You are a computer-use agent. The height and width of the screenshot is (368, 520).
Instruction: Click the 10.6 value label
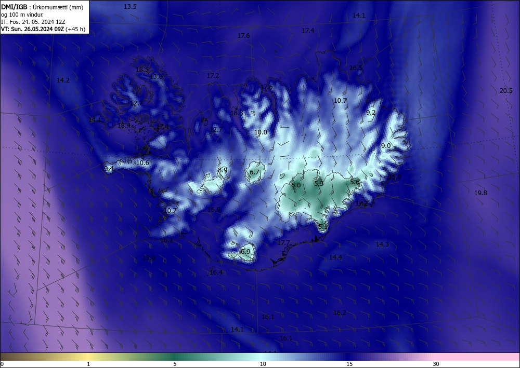[142, 163]
